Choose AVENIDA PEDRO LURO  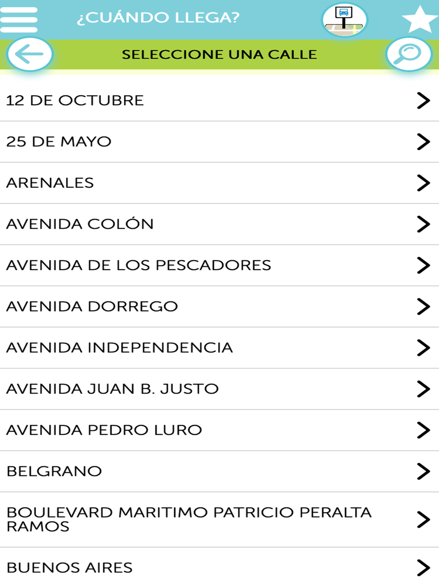pos(219,431)
